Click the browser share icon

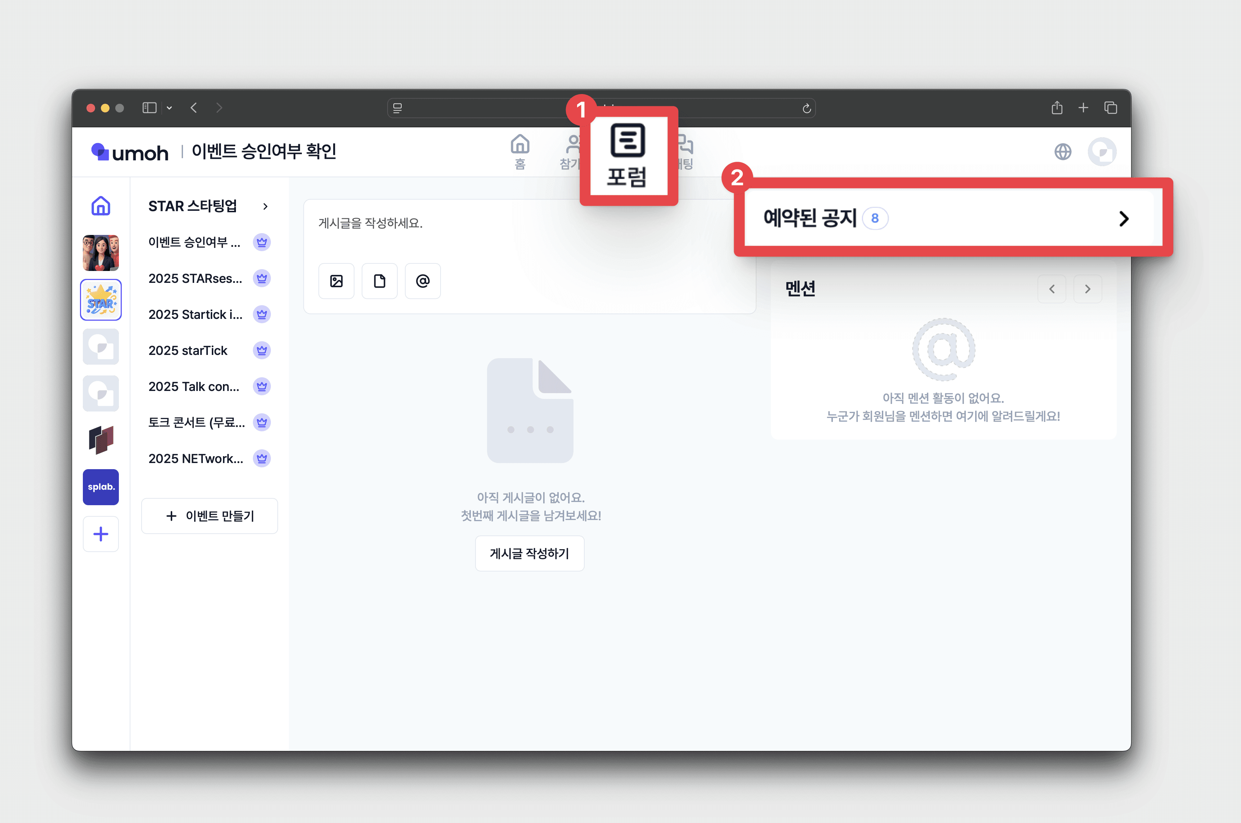click(1057, 108)
